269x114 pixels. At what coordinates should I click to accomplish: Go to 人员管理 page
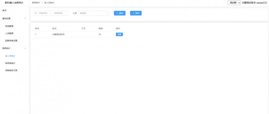coord(9,34)
